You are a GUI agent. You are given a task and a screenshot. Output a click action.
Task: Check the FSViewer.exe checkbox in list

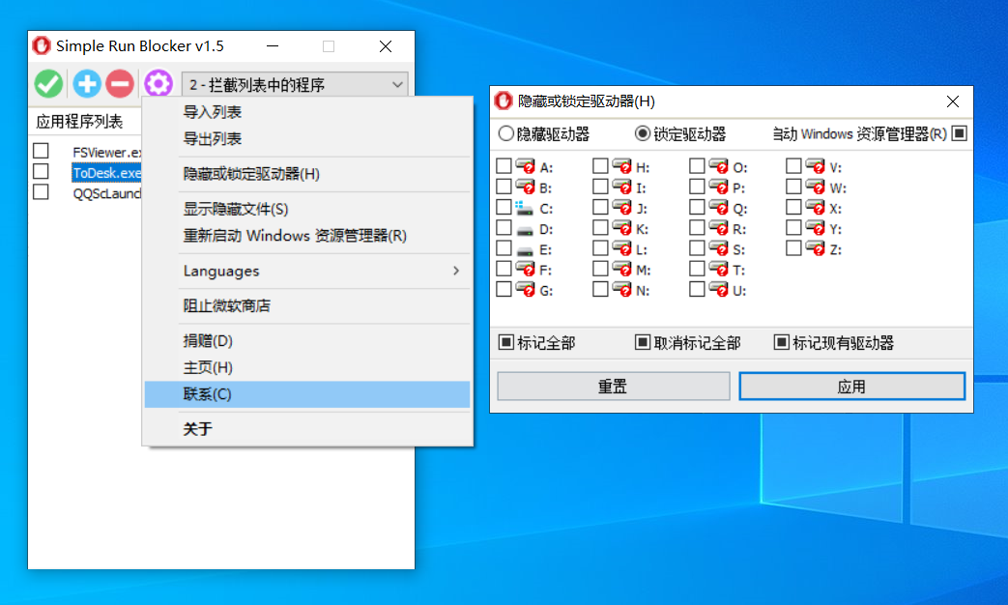click(41, 151)
